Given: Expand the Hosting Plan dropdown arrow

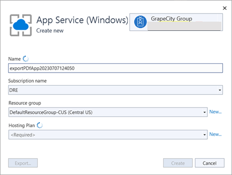Looking at the screenshot, I should (205, 135).
